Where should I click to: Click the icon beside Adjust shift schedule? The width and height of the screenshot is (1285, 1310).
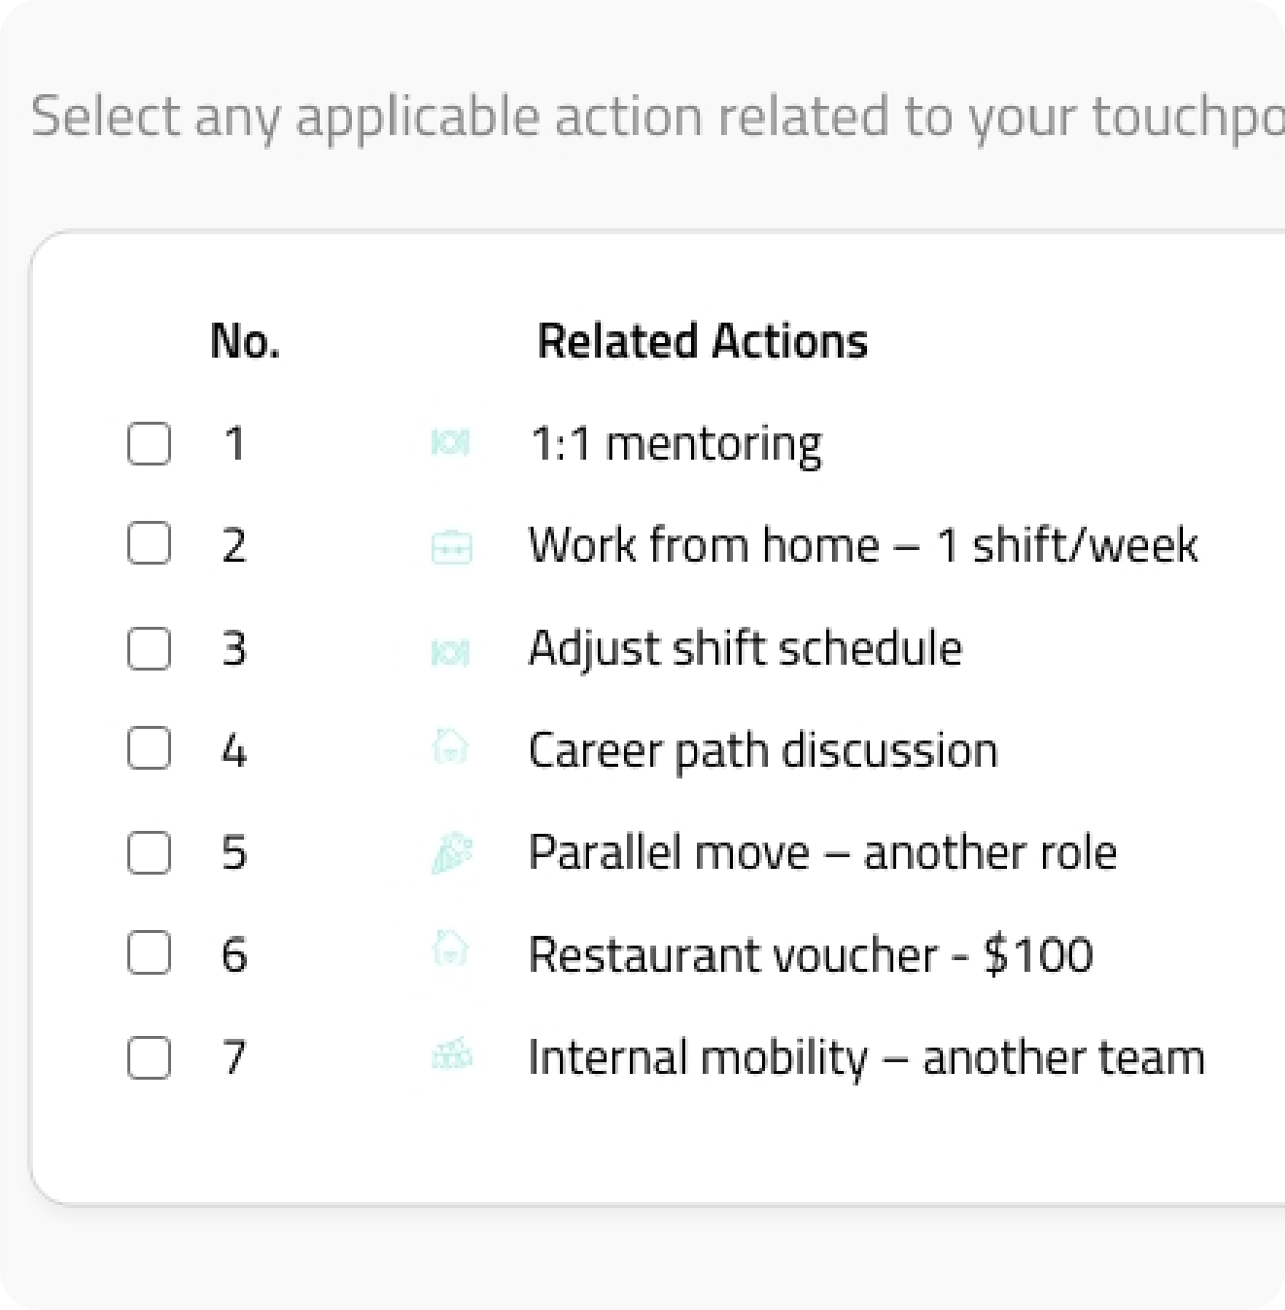pyautogui.click(x=450, y=653)
